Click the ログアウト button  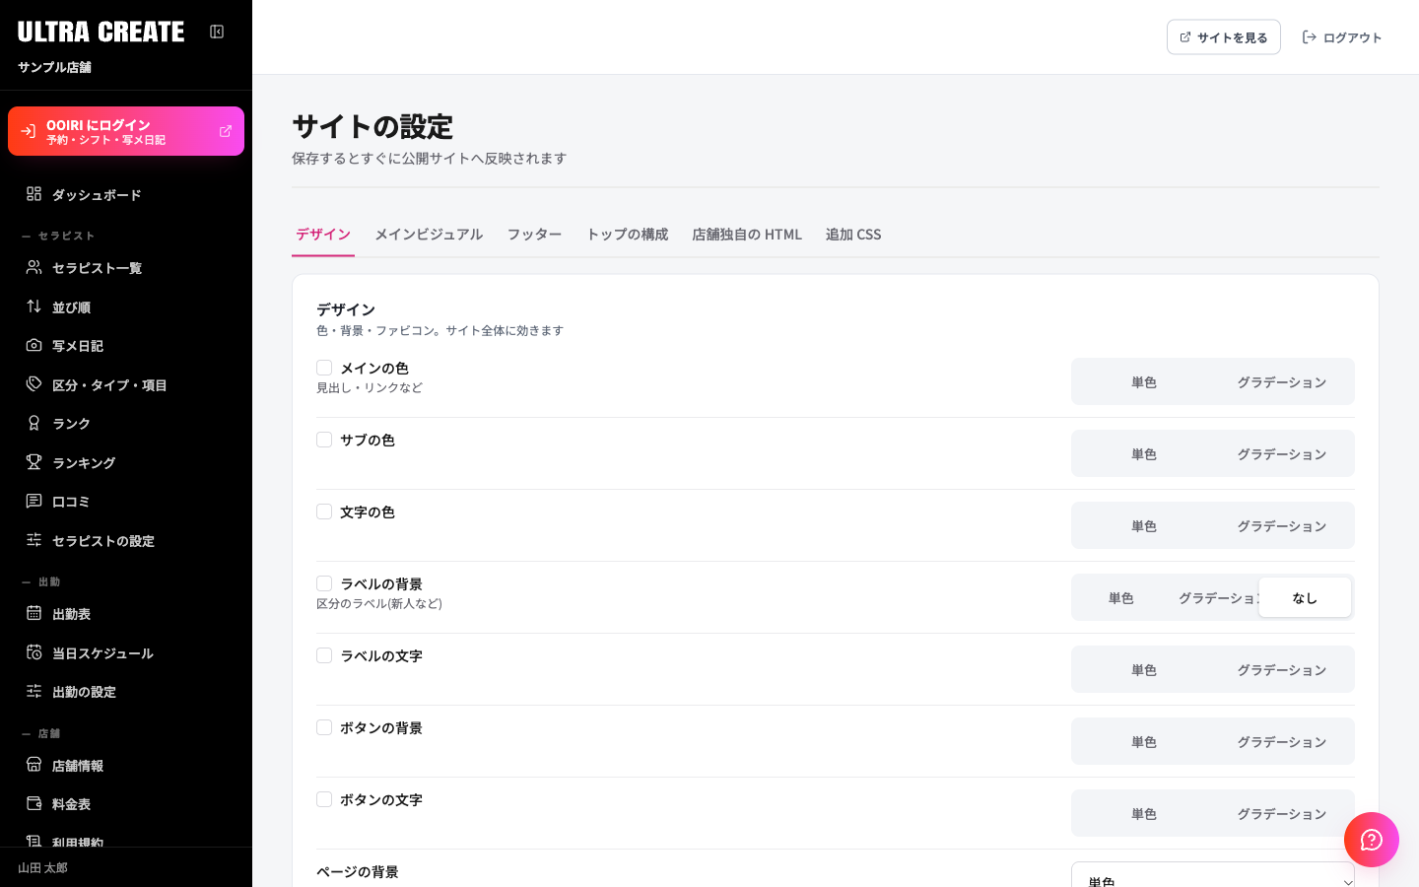click(1342, 37)
